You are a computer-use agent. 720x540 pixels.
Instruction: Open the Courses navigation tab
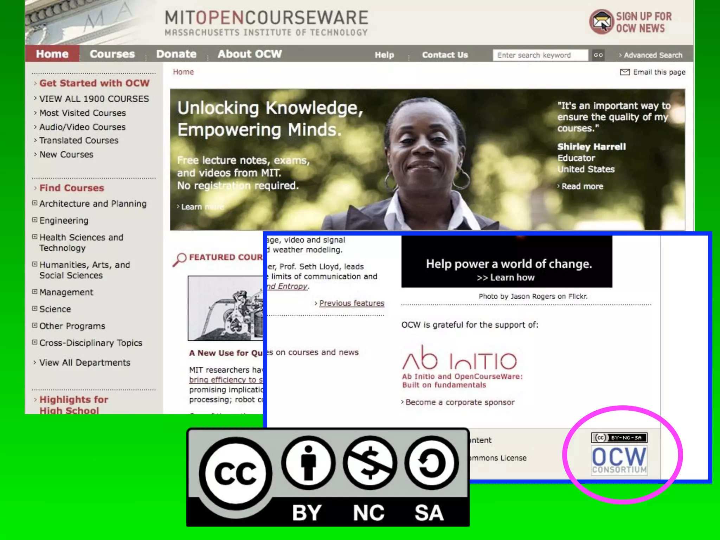tap(112, 54)
